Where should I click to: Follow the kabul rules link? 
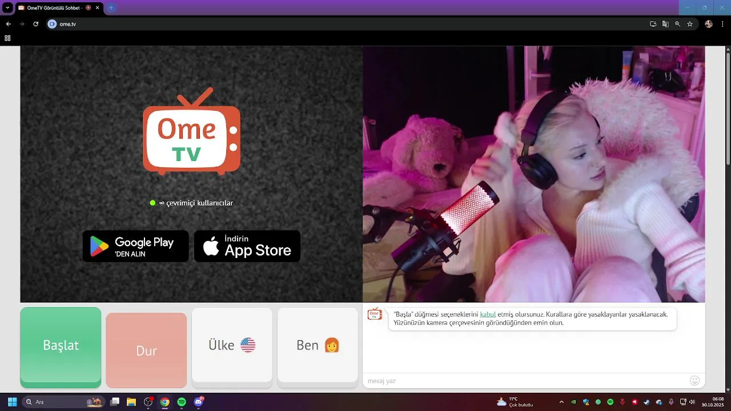488,314
